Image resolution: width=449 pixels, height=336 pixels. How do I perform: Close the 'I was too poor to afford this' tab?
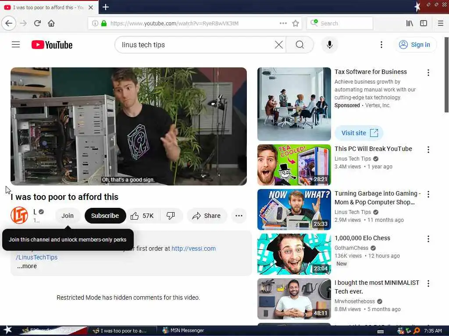[91, 7]
